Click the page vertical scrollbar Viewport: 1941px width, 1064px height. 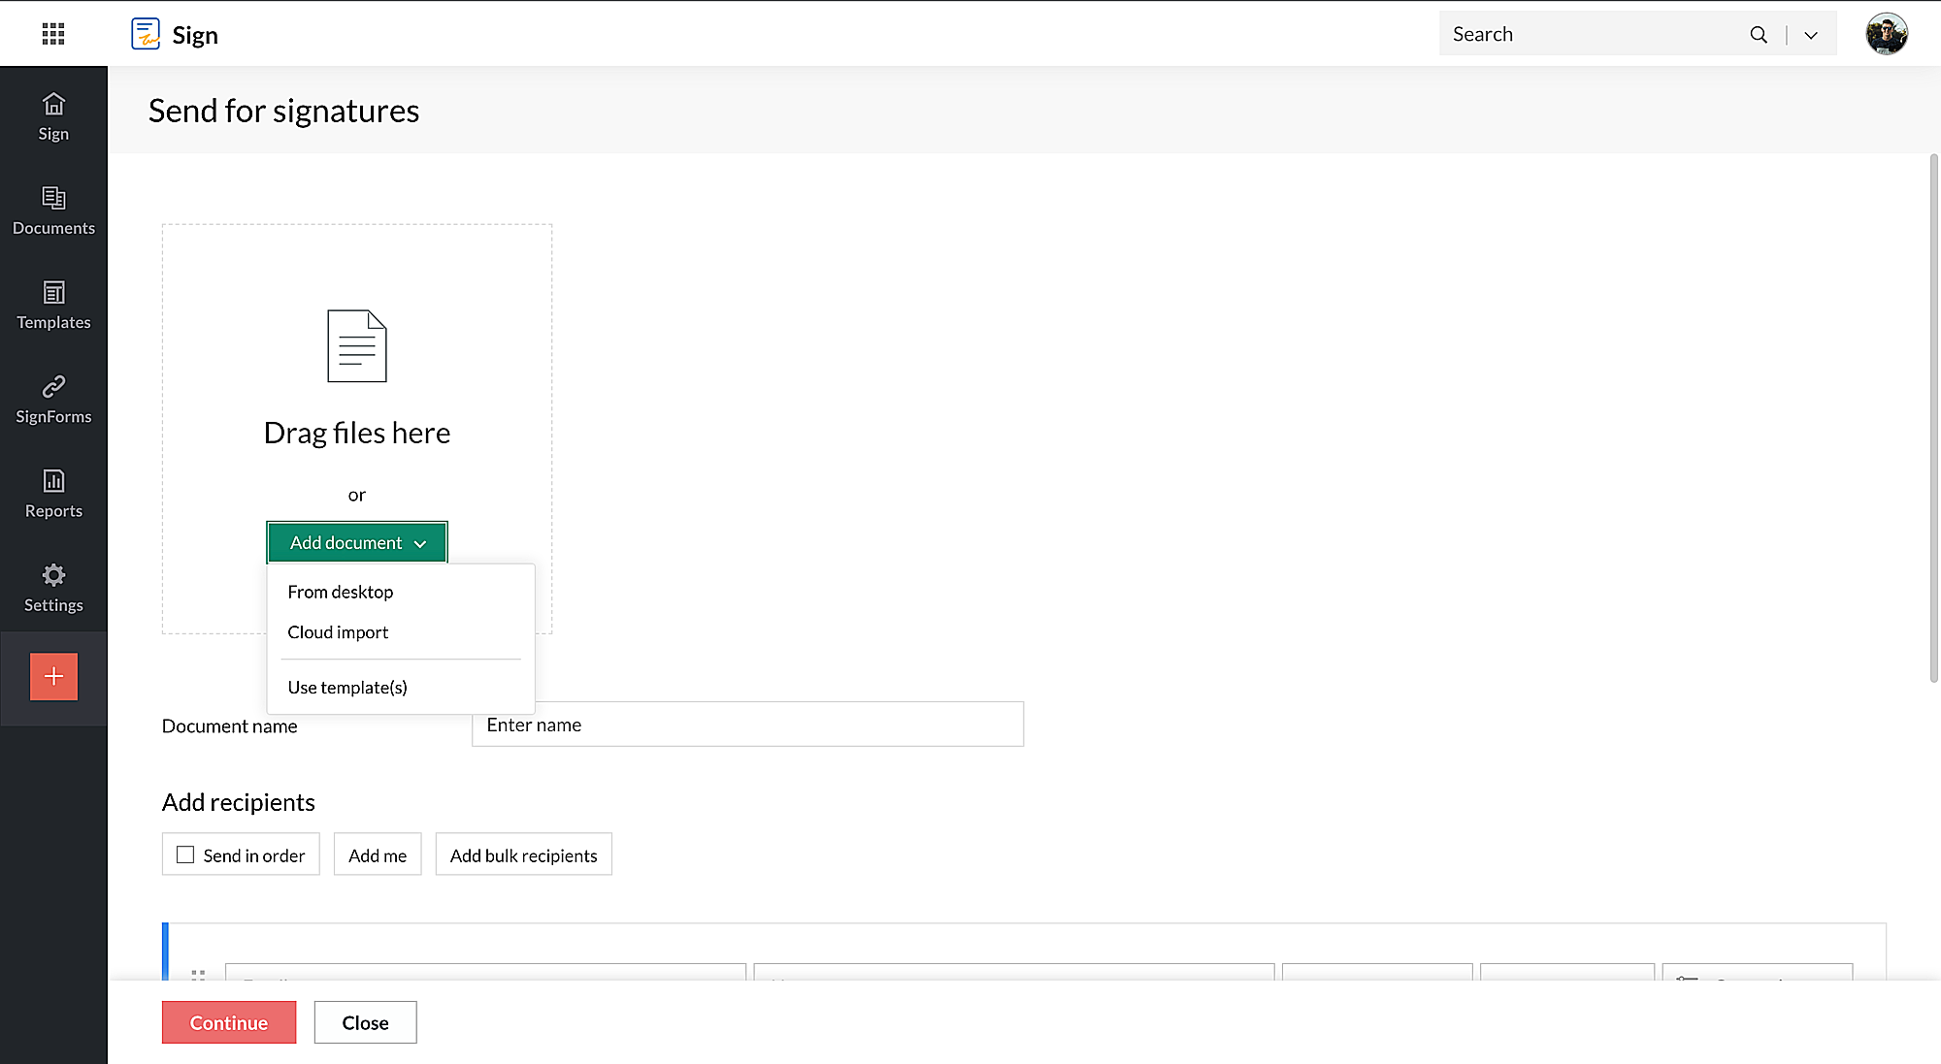1933,417
